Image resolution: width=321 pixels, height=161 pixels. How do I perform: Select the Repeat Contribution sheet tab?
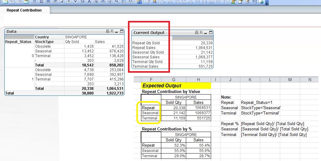(x=24, y=10)
